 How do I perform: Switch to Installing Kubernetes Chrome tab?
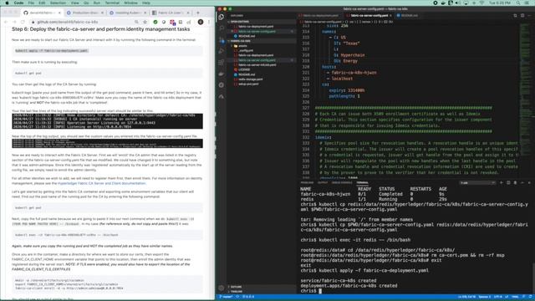[x=128, y=13]
